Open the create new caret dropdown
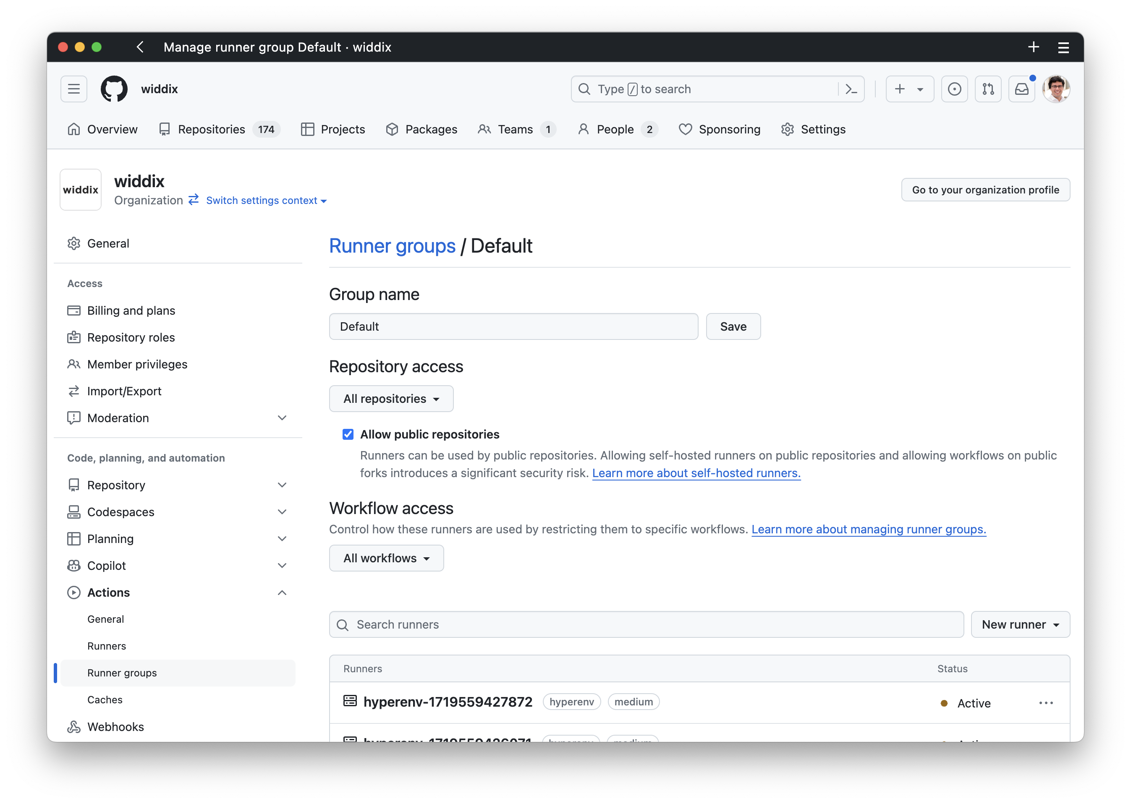The image size is (1131, 804). [x=920, y=89]
